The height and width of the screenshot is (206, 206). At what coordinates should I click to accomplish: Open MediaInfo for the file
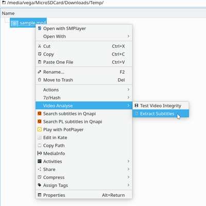click(84, 153)
